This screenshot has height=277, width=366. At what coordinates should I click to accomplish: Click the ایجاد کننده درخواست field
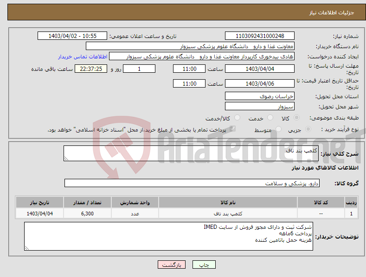[x=202, y=57]
